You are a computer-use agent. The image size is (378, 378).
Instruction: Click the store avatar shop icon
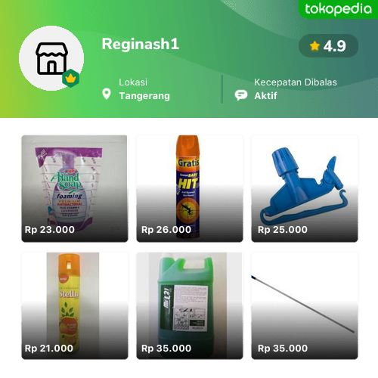click(51, 58)
